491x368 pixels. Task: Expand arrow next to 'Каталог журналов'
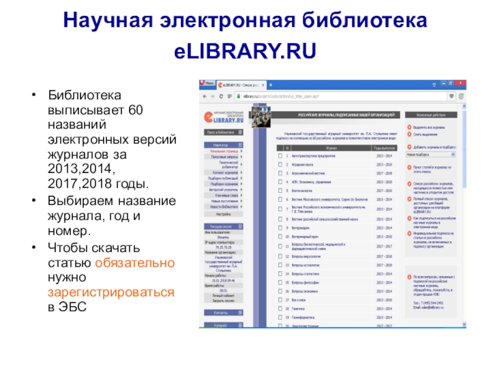(241, 172)
